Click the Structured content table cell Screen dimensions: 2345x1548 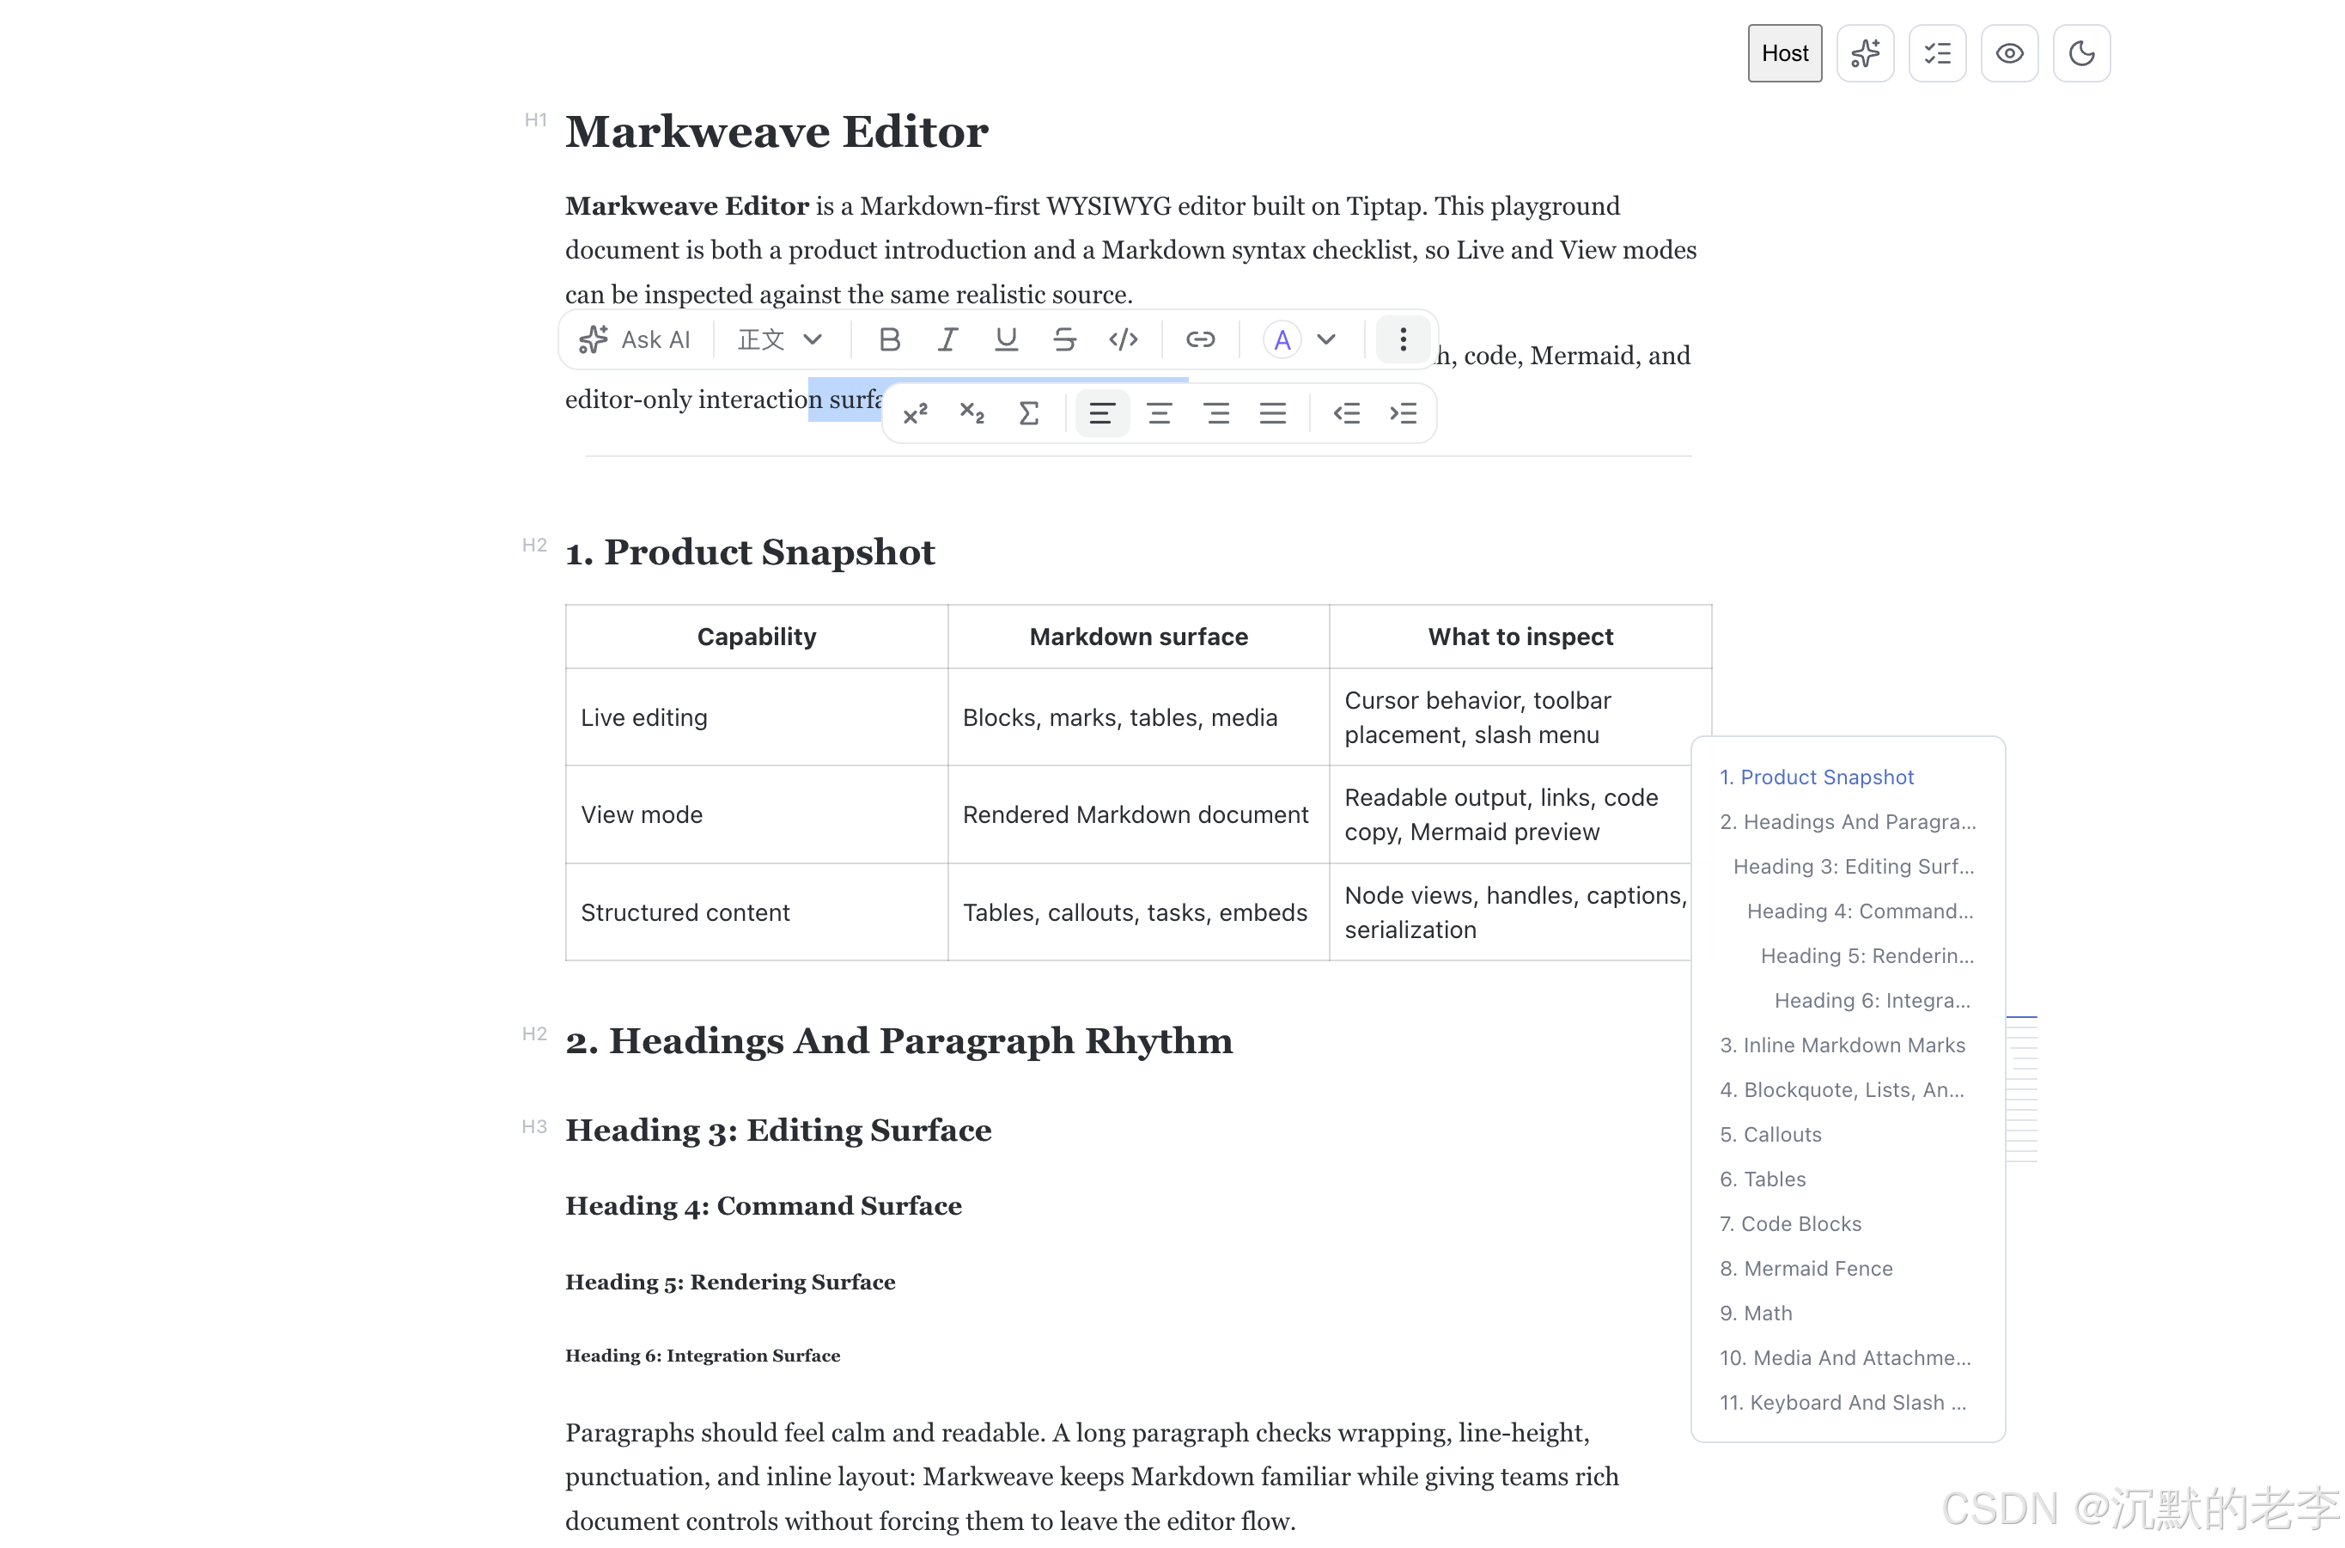coord(757,912)
